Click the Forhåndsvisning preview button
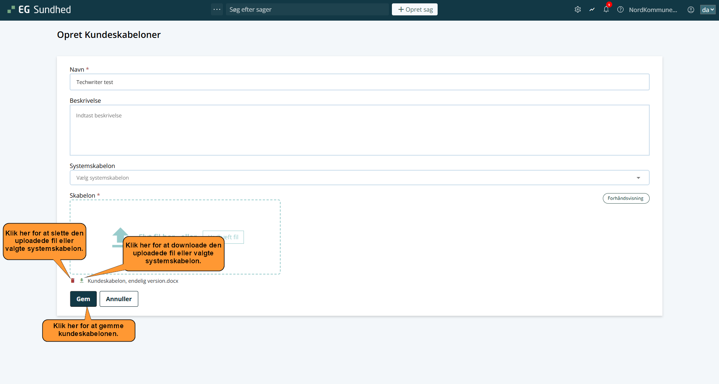Screen dimensions: 719x384 (626, 198)
